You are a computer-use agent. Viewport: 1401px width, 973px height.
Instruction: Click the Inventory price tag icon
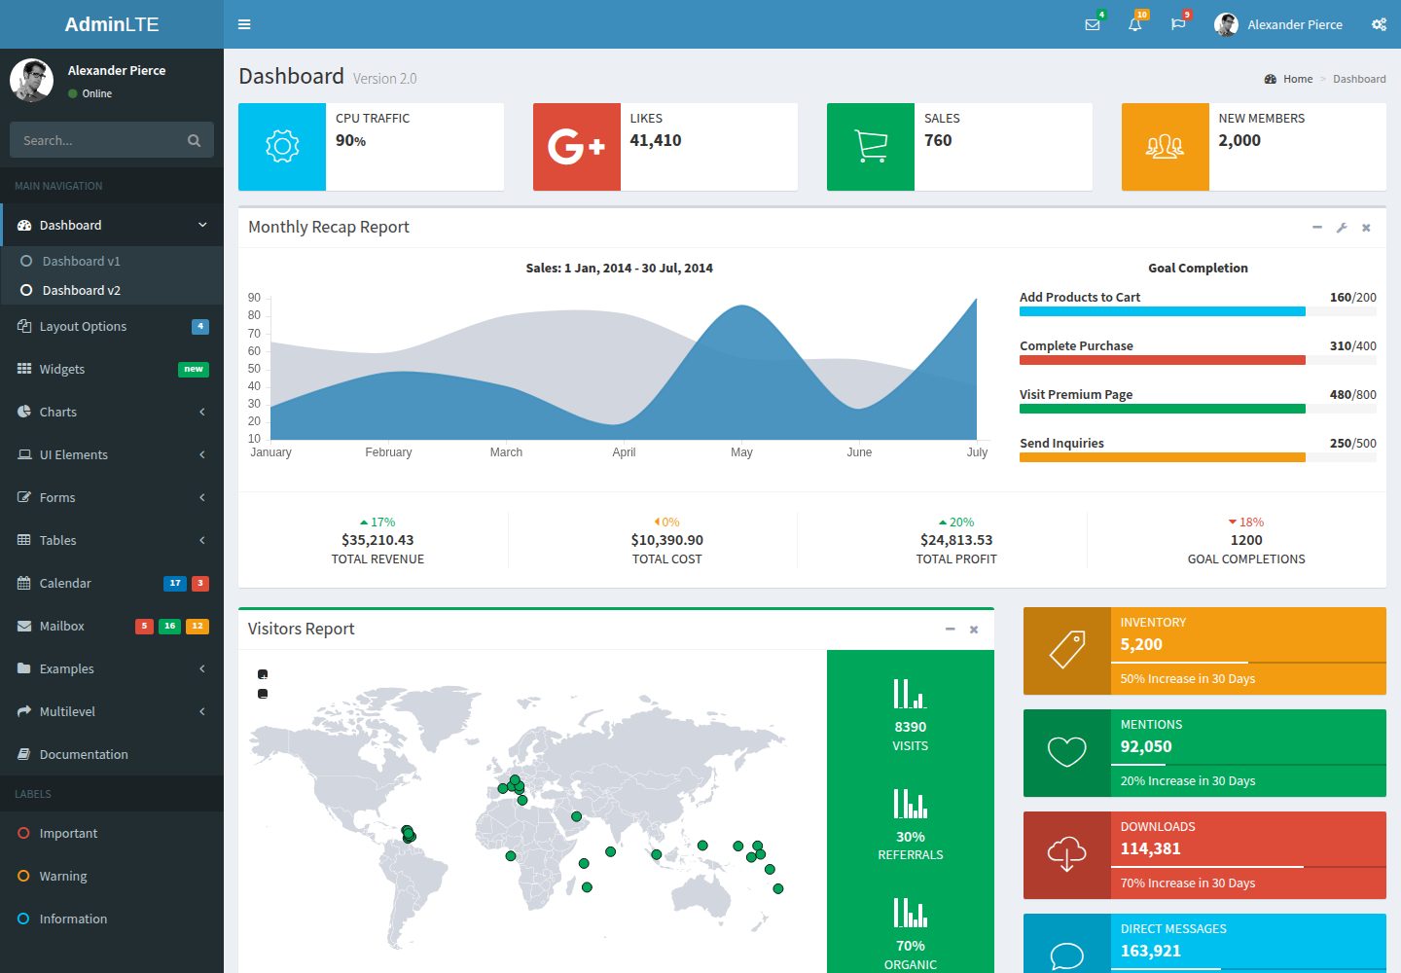1067,650
